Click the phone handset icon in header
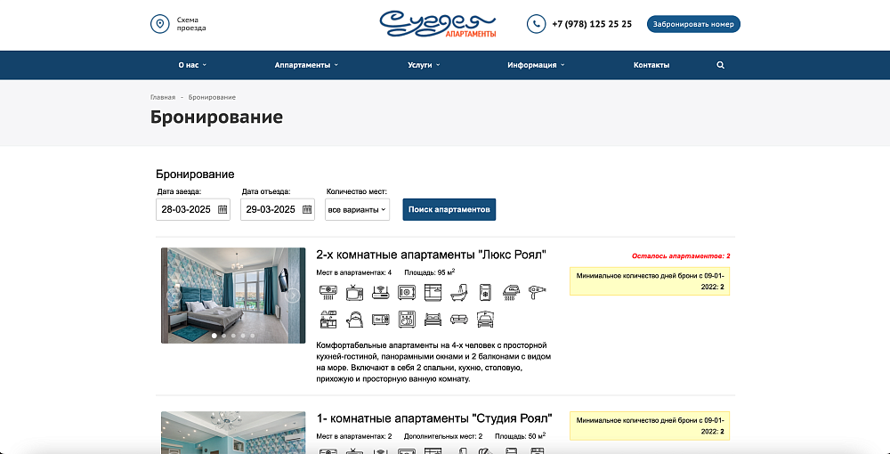890x454 pixels. 537,24
